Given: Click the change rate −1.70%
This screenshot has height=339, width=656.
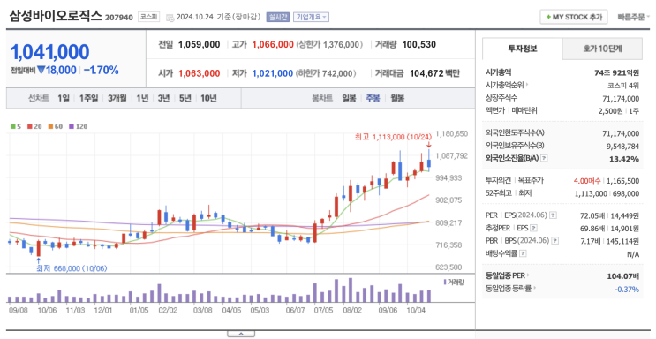Looking at the screenshot, I should (x=101, y=70).
